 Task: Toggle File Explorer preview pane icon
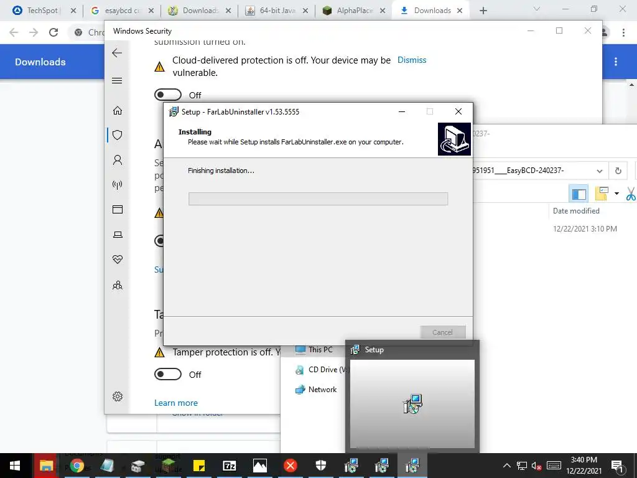[579, 194]
